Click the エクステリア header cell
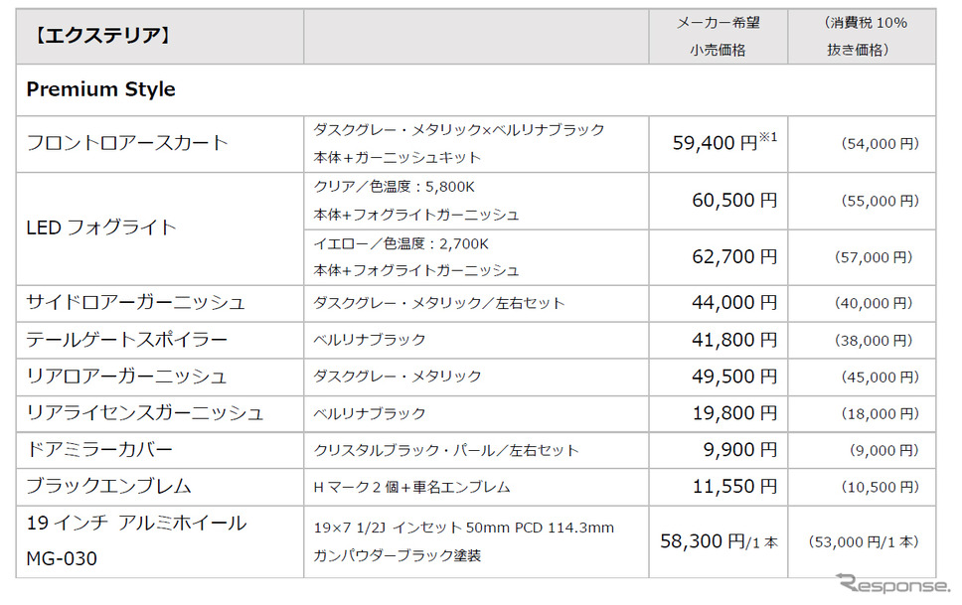The width and height of the screenshot is (962, 605). (x=98, y=37)
